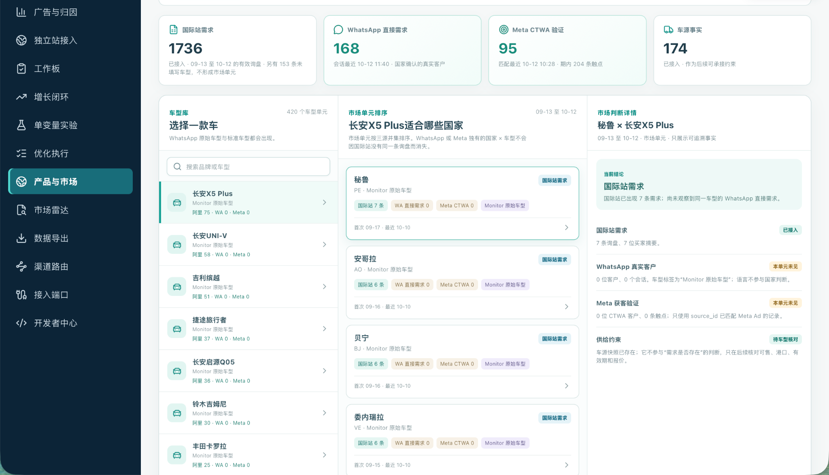The image size is (829, 475).
Task: Open 产品与市场 in the sidebar
Action: coord(71,182)
